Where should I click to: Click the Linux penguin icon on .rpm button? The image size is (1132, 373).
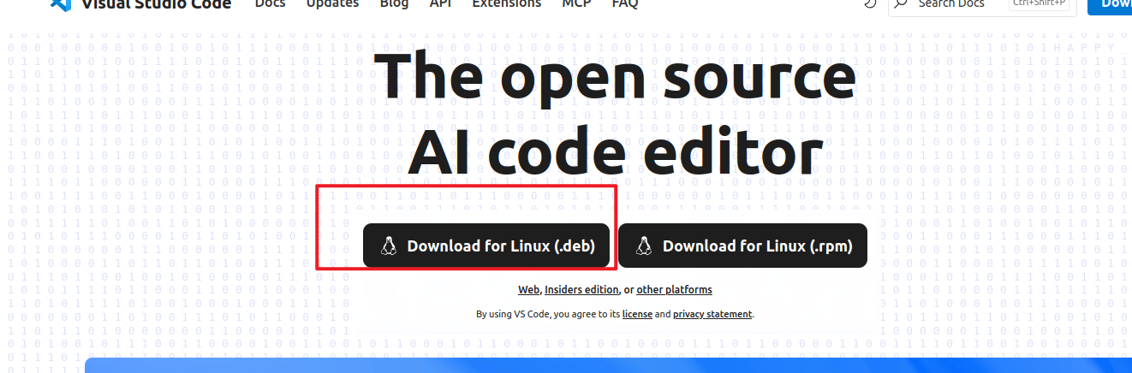coord(644,246)
